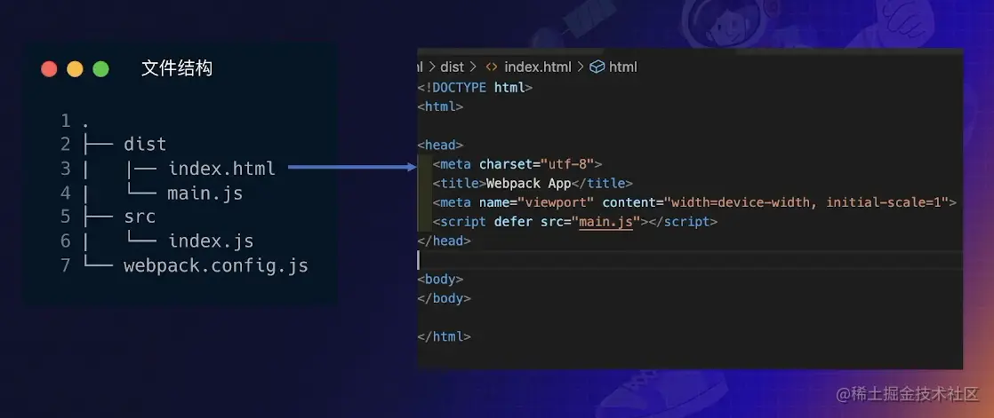
Task: Select the dist breadcrumb segment
Action: [452, 67]
